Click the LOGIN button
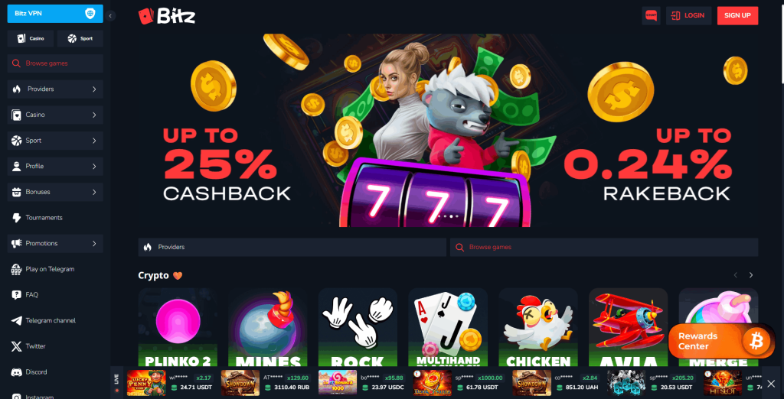Viewport: 784px width, 399px height. [x=688, y=15]
